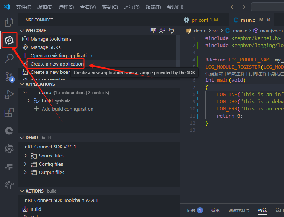The width and height of the screenshot is (284, 217).
Task: Switch to the 问题 panel tab
Action: pos(195,211)
